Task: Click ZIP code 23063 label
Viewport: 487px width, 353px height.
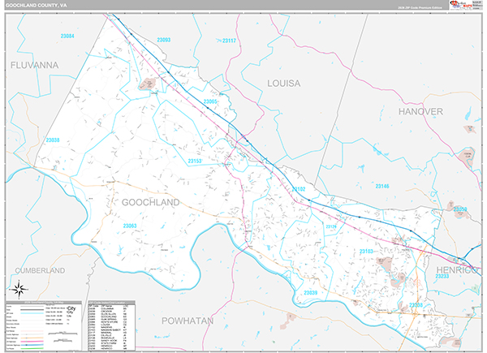Action: 131,226
